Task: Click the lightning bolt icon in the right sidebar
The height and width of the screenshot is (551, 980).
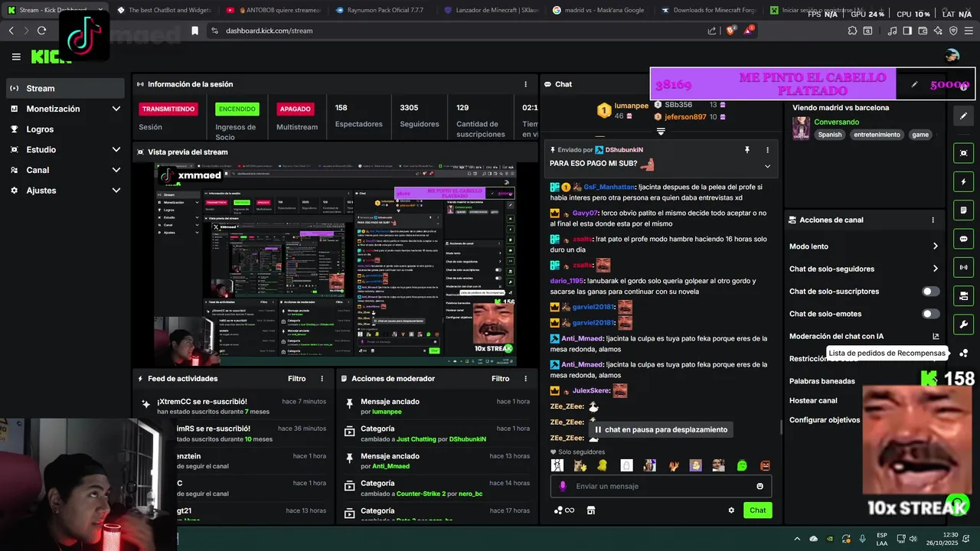Action: click(963, 182)
